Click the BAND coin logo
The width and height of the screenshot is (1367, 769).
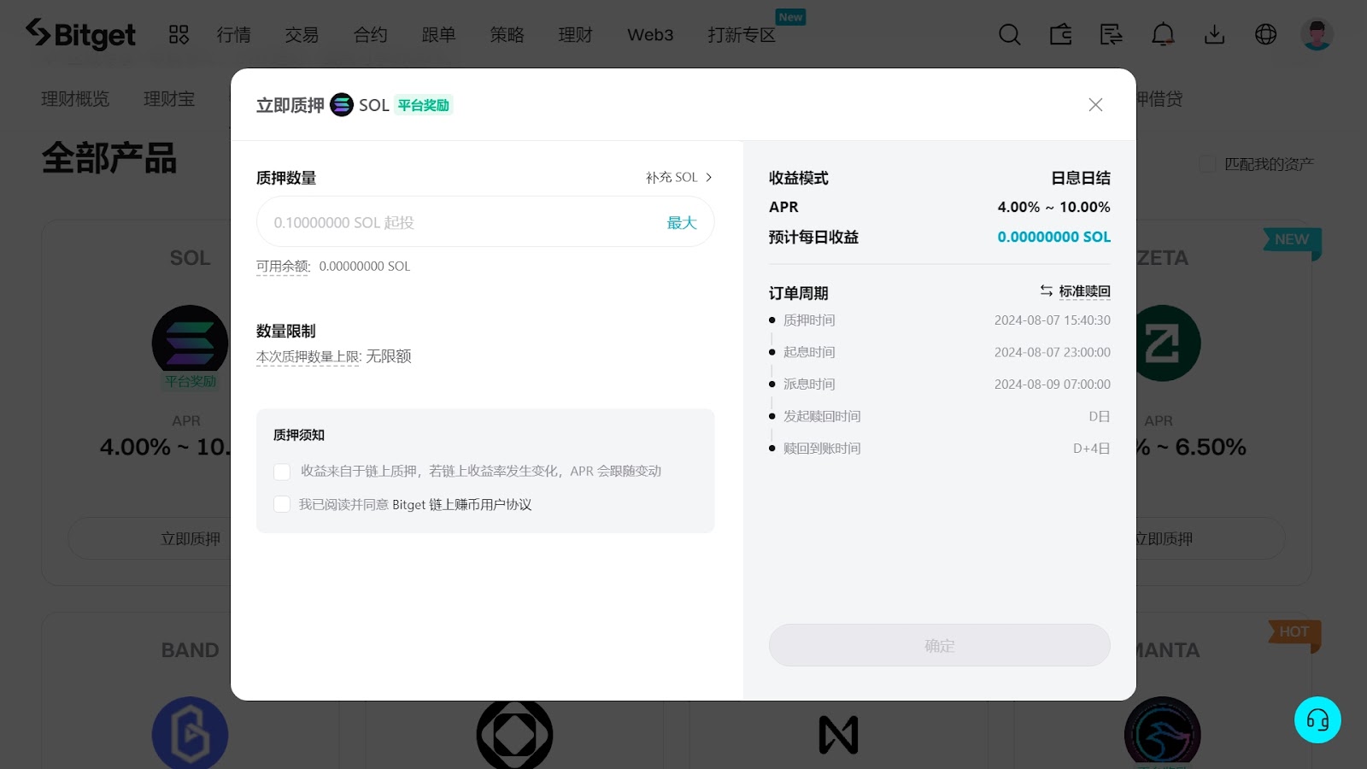(190, 733)
